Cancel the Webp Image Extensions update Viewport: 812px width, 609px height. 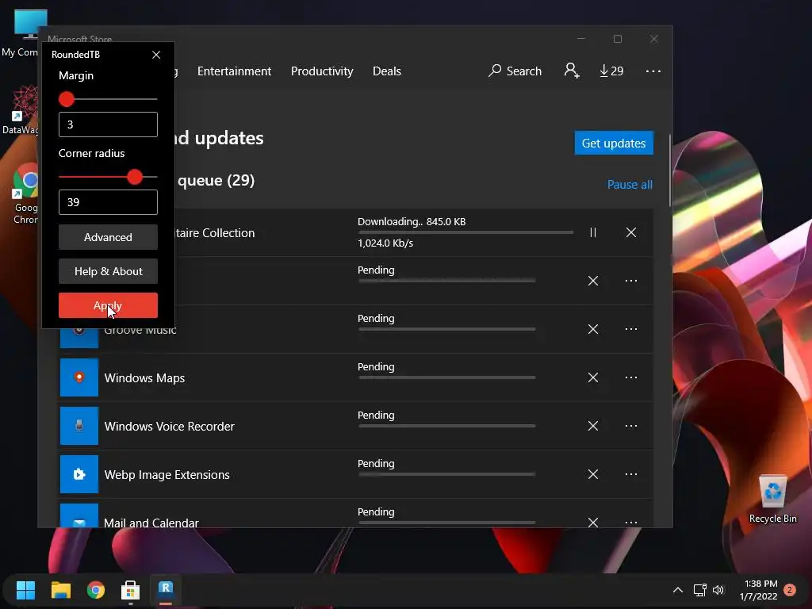pyautogui.click(x=593, y=474)
